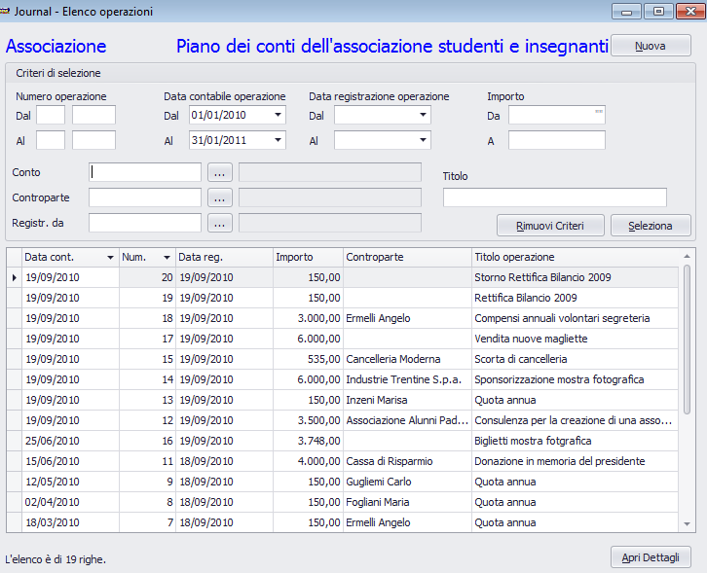Open Num. column sort arrow

click(x=167, y=257)
